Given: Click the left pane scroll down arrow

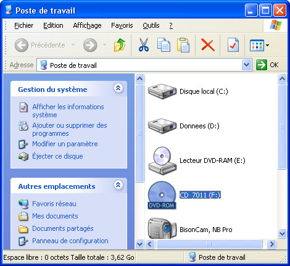Looking at the screenshot, I should (x=140, y=244).
